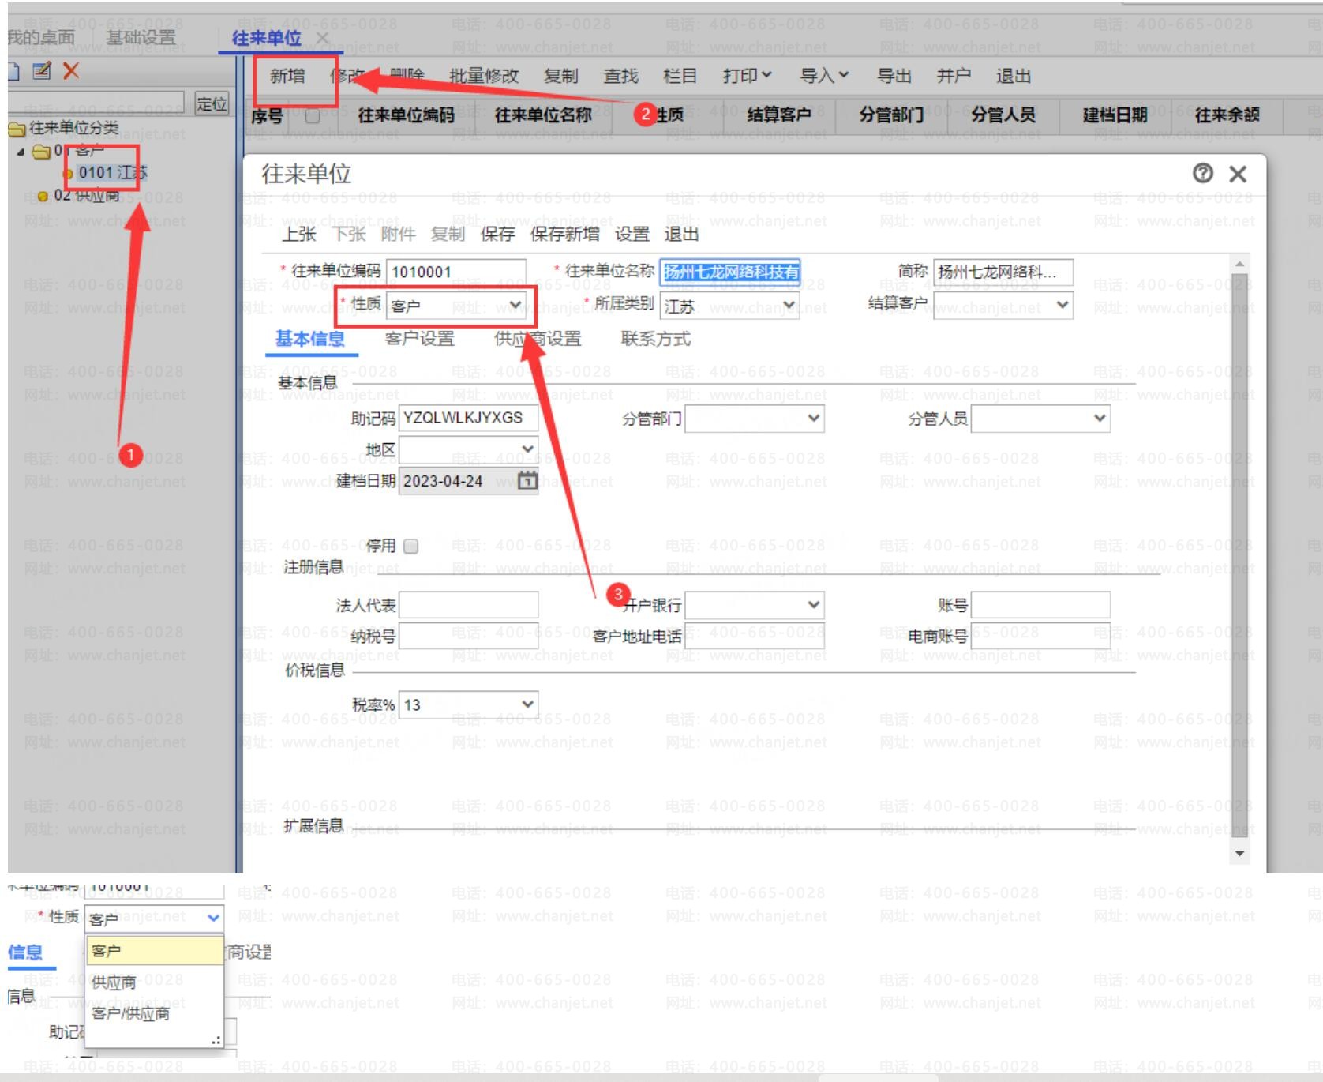Switch to 基础设置 tab

coord(141,37)
